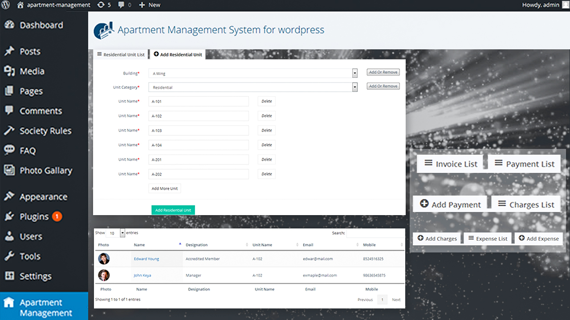Viewport: 570px width, 320px height.
Task: Open Photo Gallary from sidebar
Action: [45, 171]
